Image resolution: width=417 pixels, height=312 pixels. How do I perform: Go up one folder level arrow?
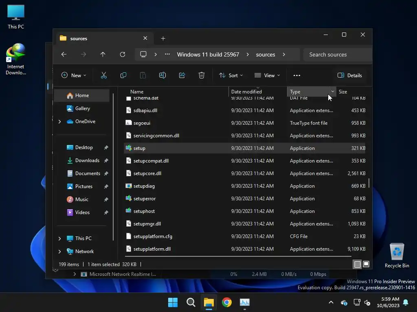pos(103,54)
